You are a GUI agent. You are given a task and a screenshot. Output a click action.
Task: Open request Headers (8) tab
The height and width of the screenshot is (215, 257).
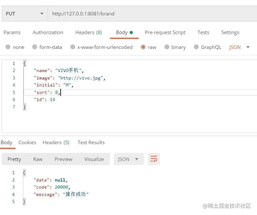[x=89, y=33]
